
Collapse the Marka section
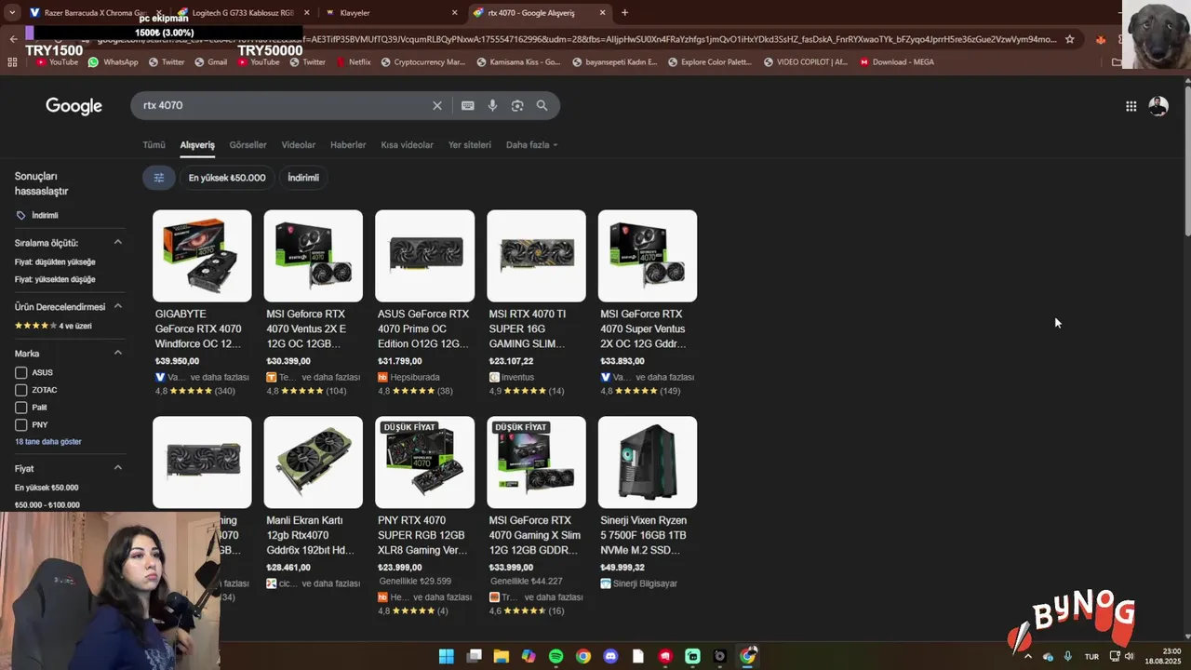[x=118, y=353]
